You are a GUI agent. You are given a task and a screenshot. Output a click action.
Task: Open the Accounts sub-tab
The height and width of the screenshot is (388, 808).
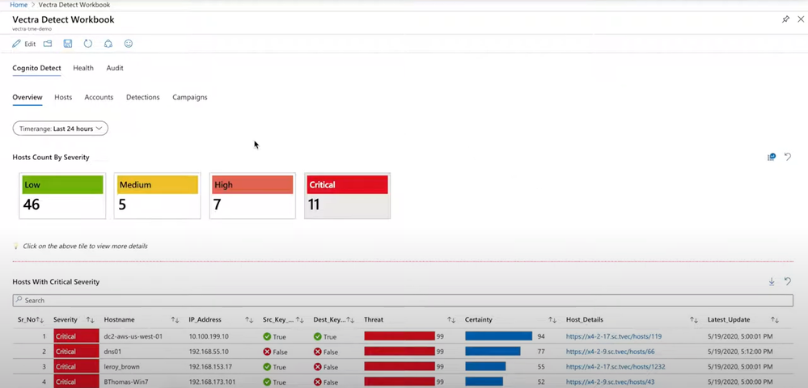click(x=99, y=97)
